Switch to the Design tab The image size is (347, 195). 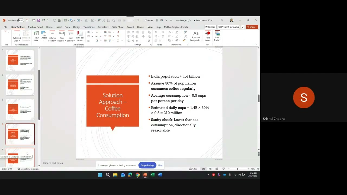click(x=77, y=27)
